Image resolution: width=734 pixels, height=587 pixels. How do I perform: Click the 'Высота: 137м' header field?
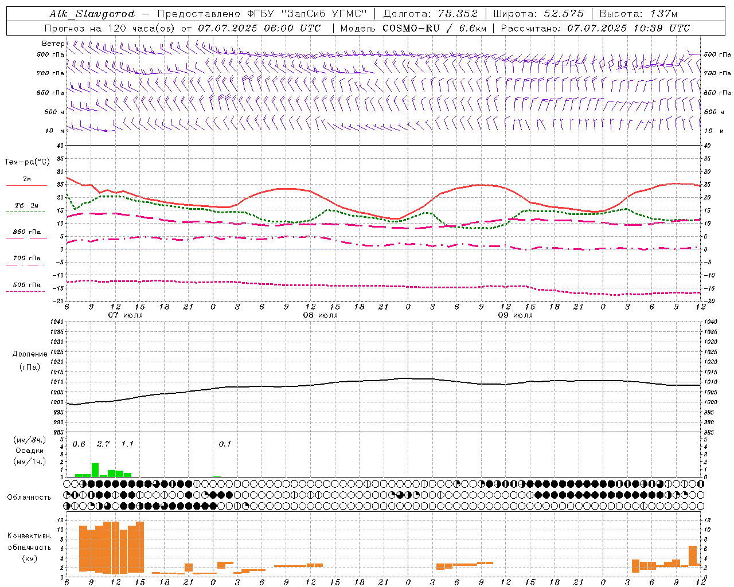click(x=638, y=14)
